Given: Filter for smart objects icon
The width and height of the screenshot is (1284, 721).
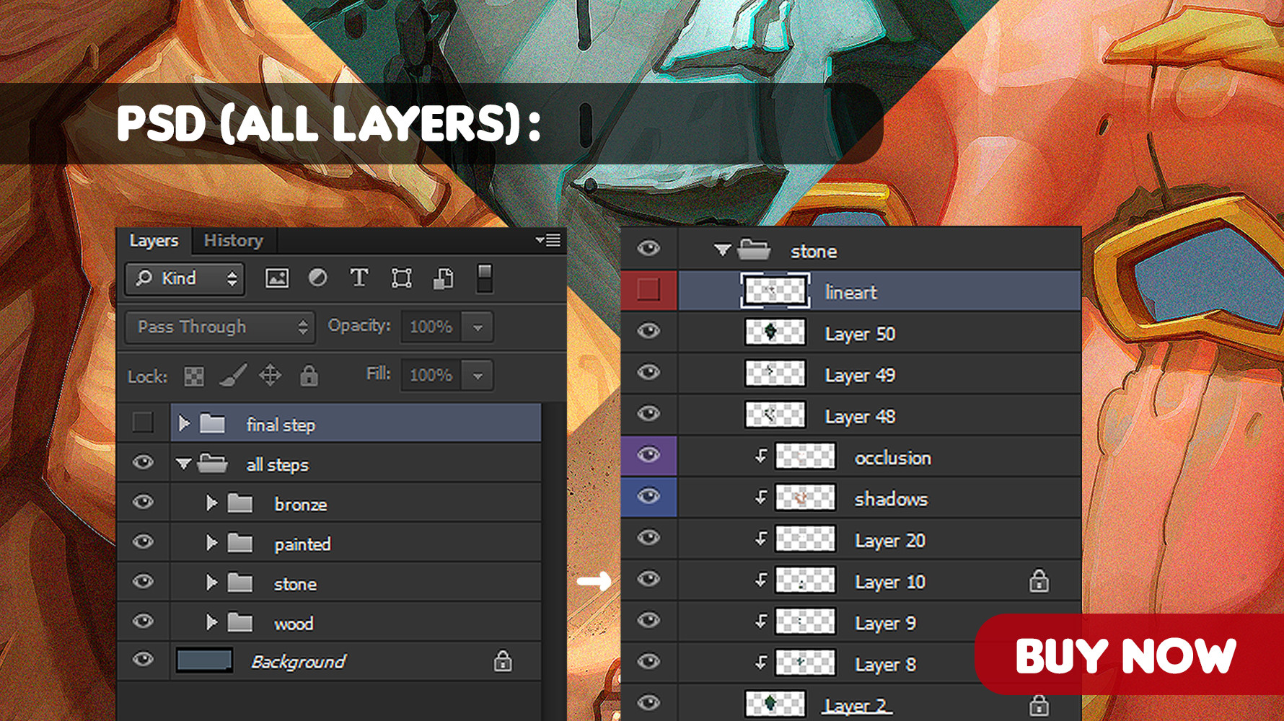Looking at the screenshot, I should [444, 278].
